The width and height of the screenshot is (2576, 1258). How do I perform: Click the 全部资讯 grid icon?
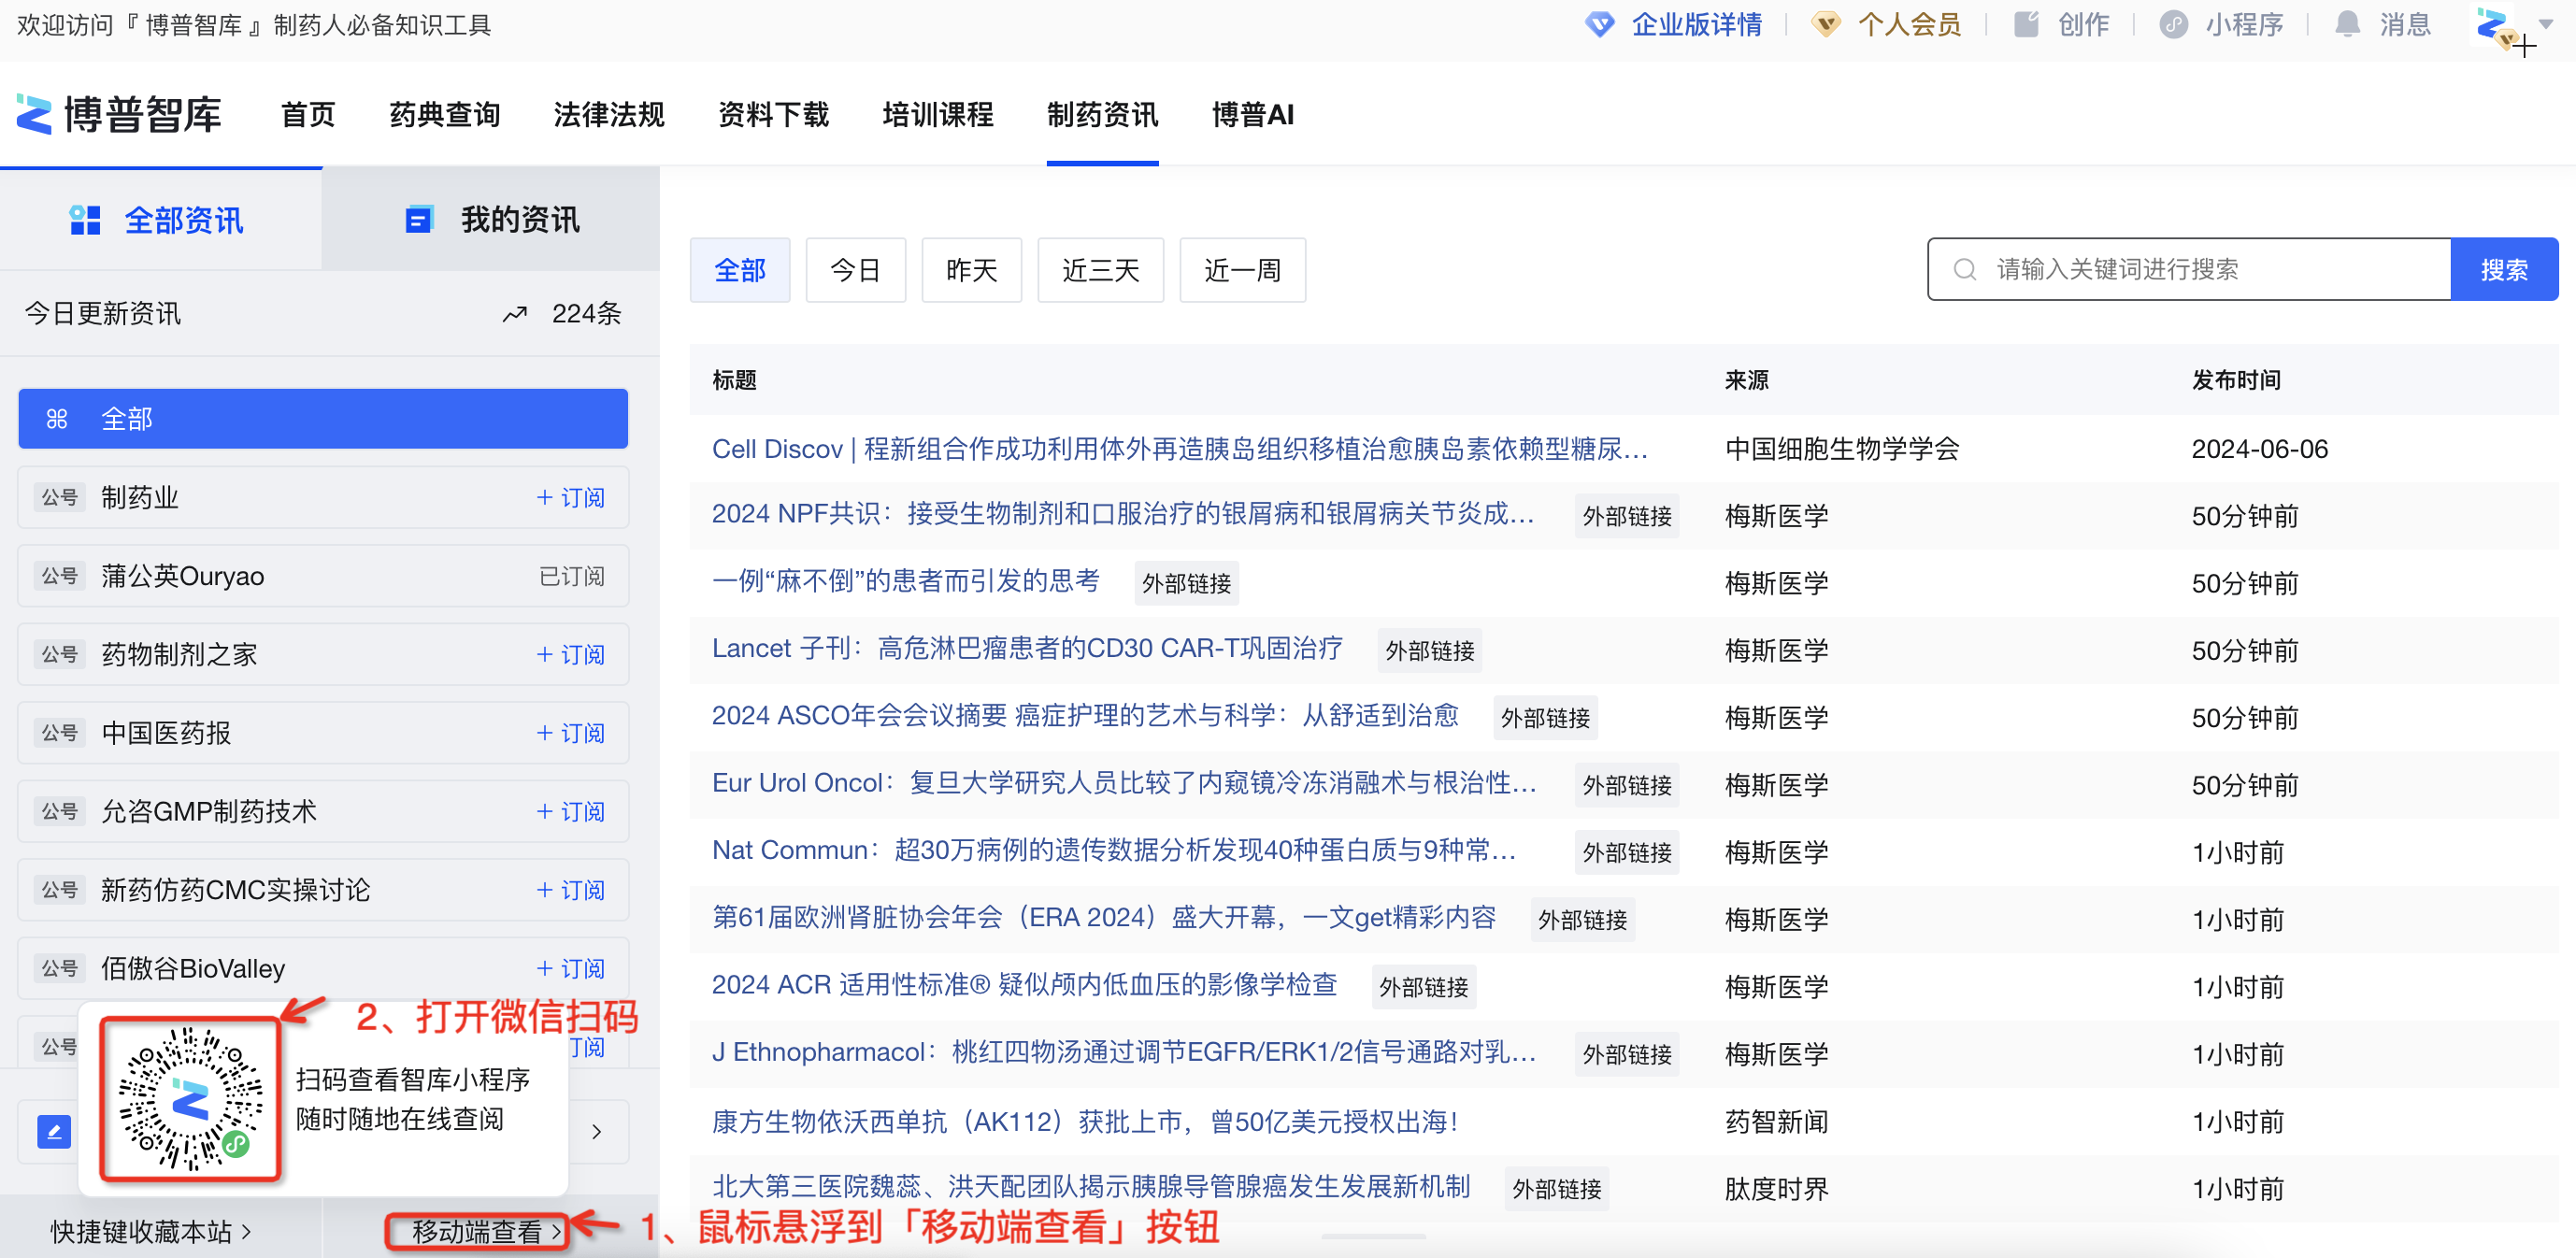(85, 220)
